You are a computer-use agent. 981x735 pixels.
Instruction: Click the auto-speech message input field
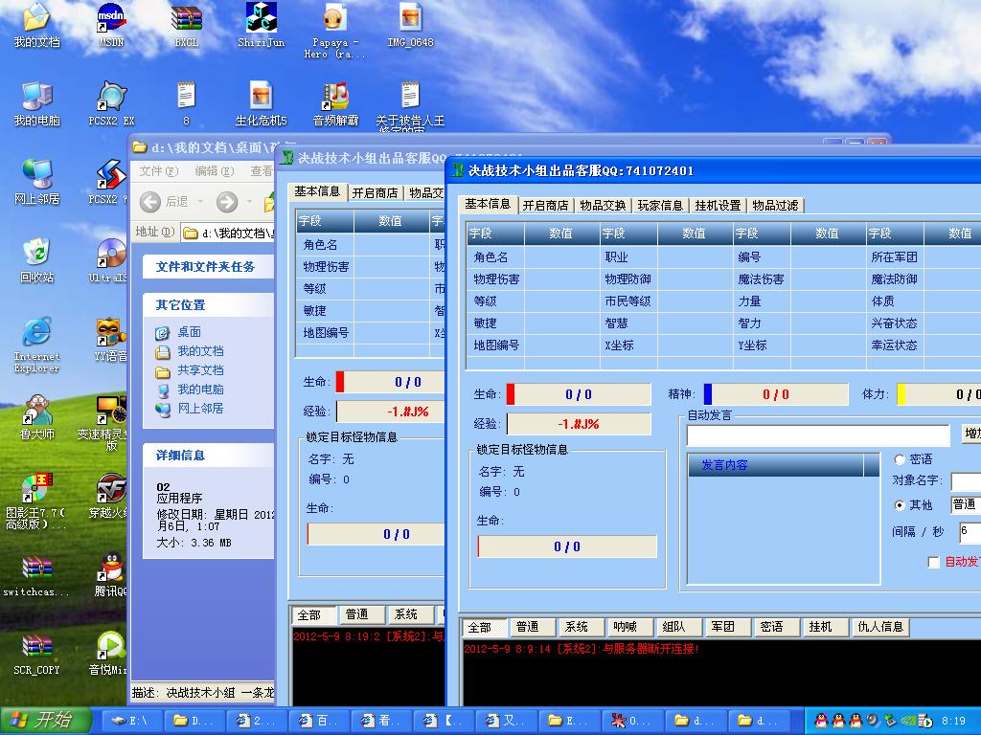[x=818, y=435]
